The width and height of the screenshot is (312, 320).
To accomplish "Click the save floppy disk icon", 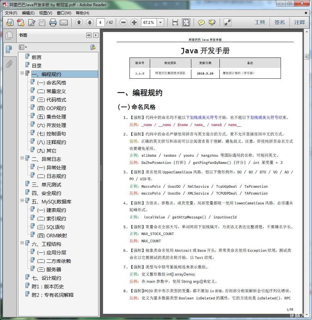I will pyautogui.click(x=42, y=23).
